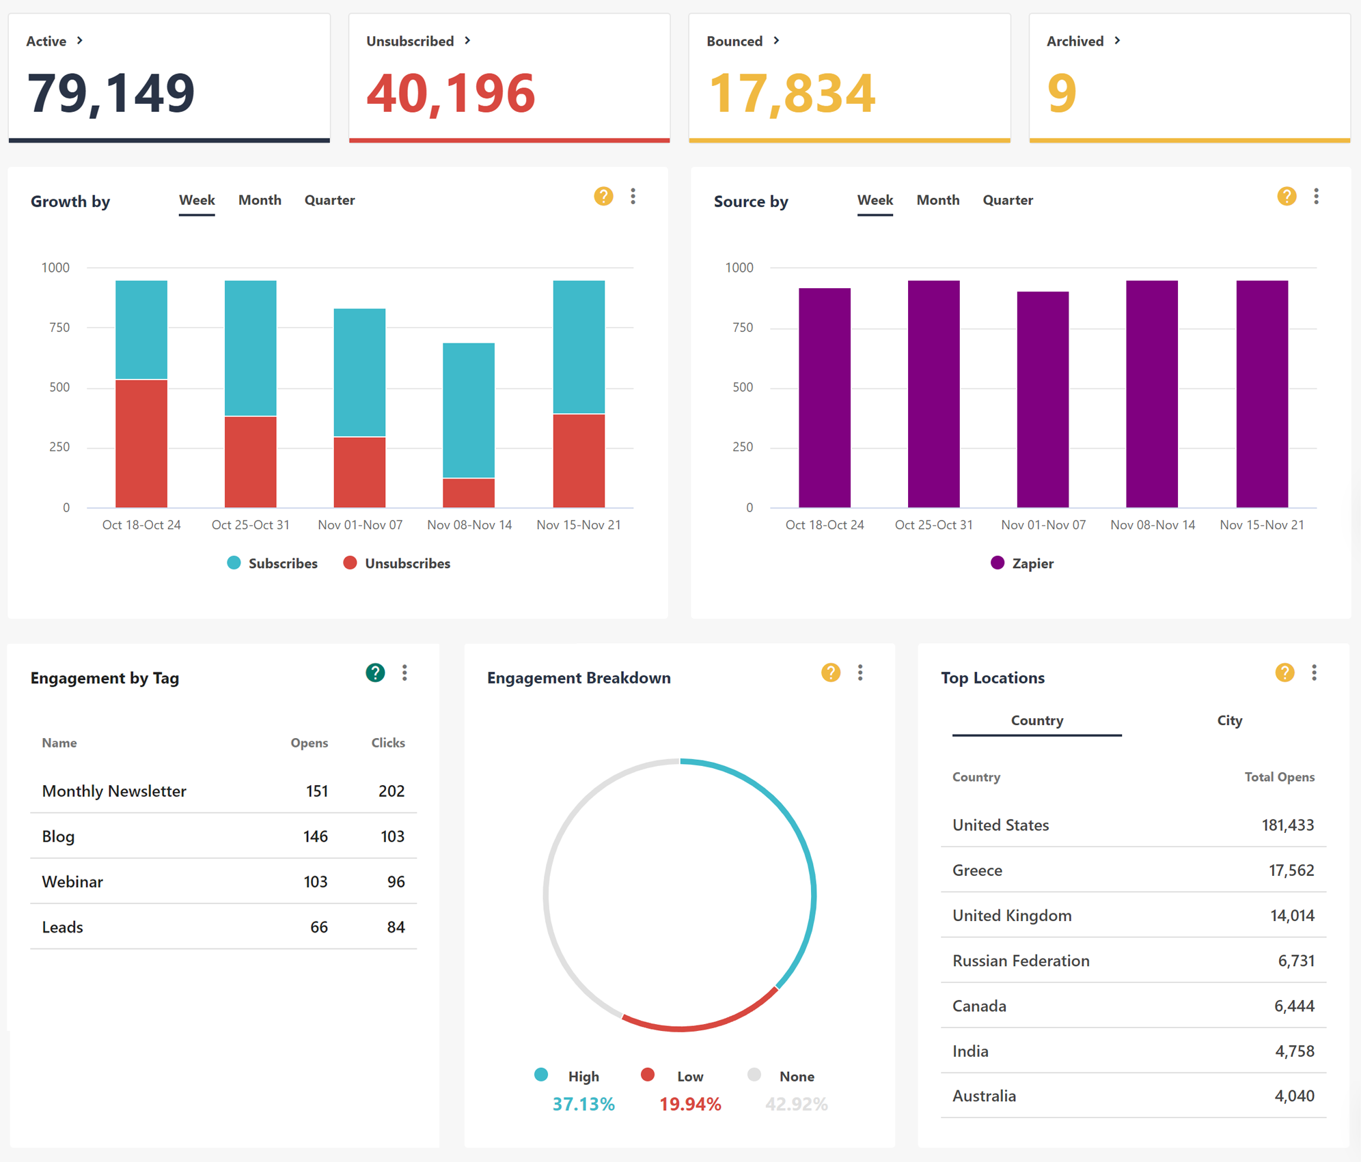Select the India location row
Image resolution: width=1361 pixels, height=1162 pixels.
tap(1133, 1051)
